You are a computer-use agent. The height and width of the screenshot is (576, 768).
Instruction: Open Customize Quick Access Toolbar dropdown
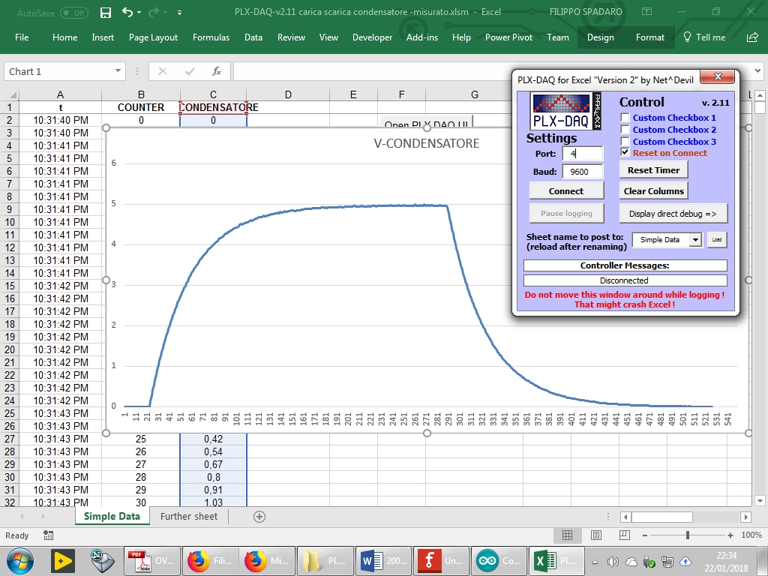pos(180,12)
